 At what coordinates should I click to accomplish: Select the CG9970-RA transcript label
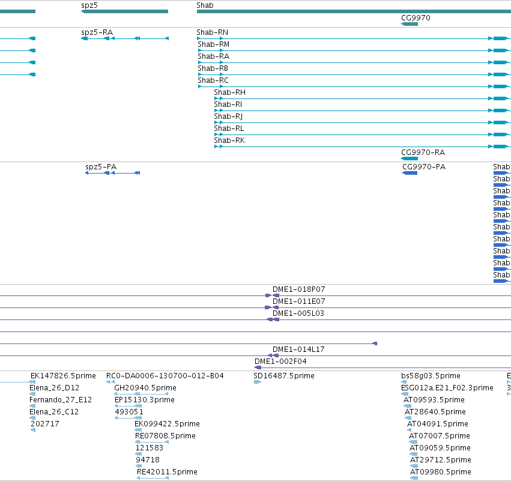[423, 153]
